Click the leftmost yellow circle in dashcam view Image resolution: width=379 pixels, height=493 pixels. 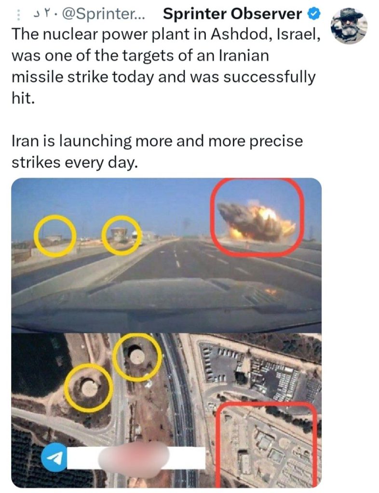pyautogui.click(x=55, y=235)
